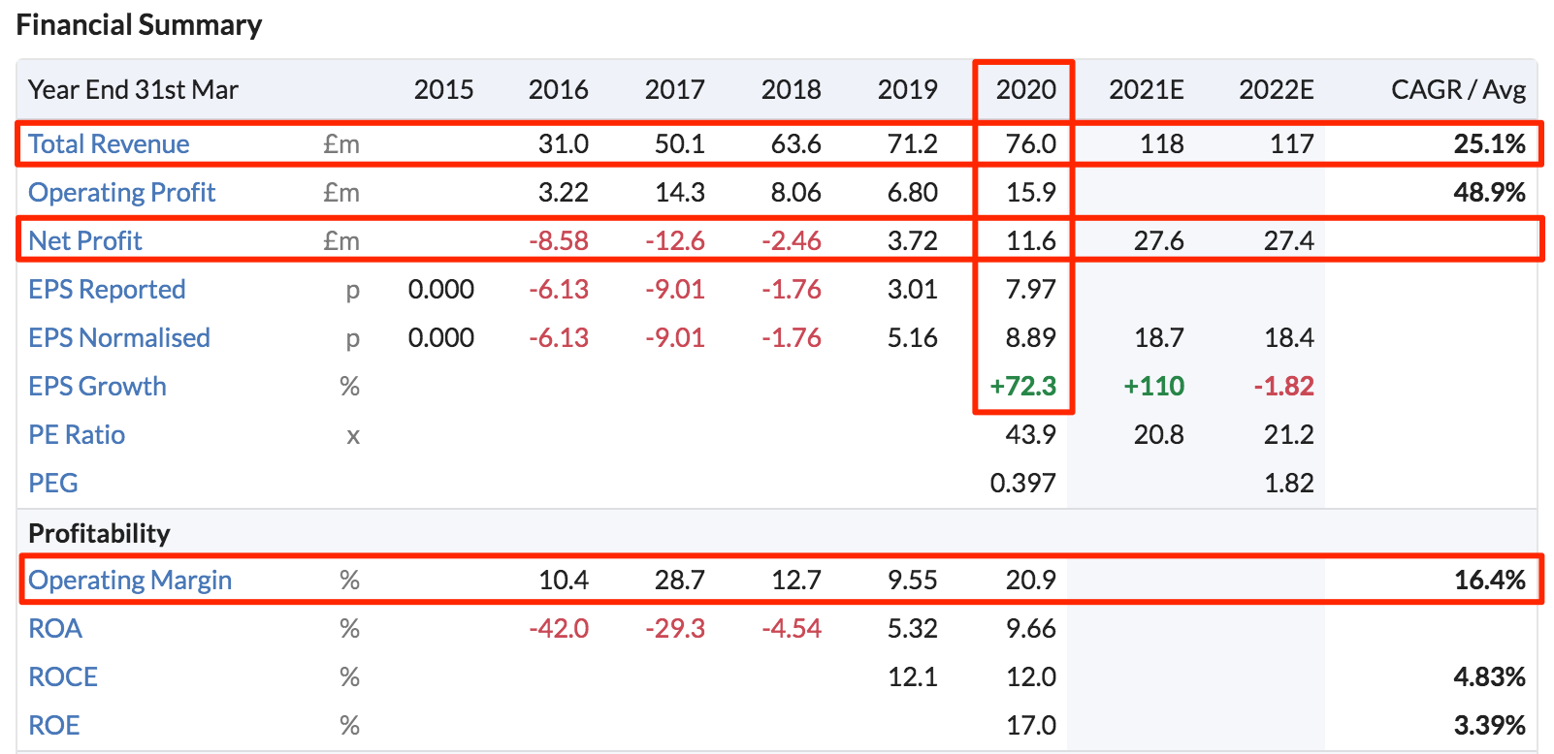
Task: Click the ROCE average value 4.83%
Action: click(1489, 676)
